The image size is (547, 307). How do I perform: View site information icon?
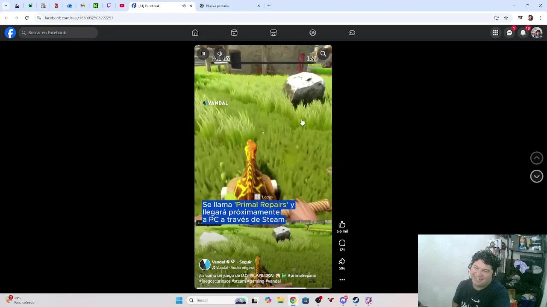pos(39,18)
